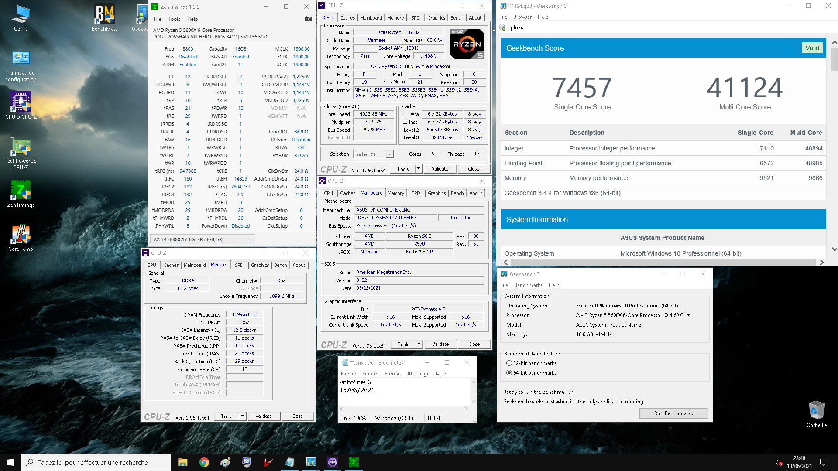Screen dimensions: 838x471
Task: Click the ZenTimings screenshot camera icon
Action: (x=308, y=19)
